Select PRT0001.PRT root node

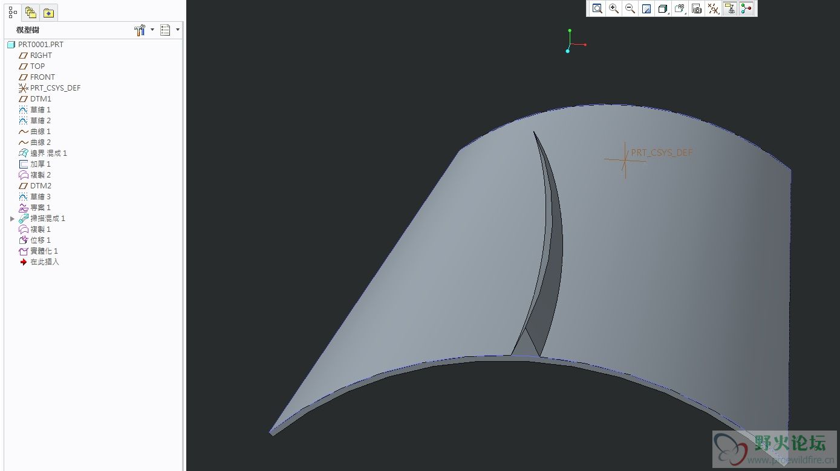pos(35,45)
